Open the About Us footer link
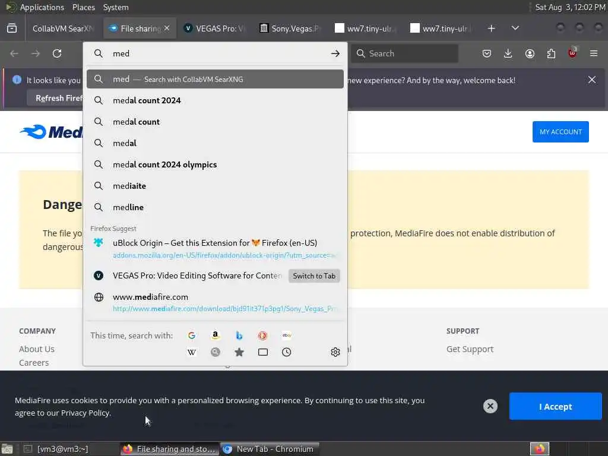This screenshot has height=456, width=608. 37,349
